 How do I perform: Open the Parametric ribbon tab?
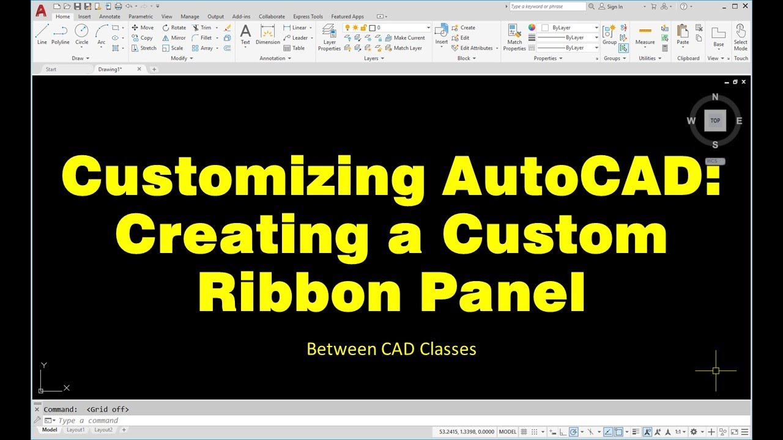141,16
